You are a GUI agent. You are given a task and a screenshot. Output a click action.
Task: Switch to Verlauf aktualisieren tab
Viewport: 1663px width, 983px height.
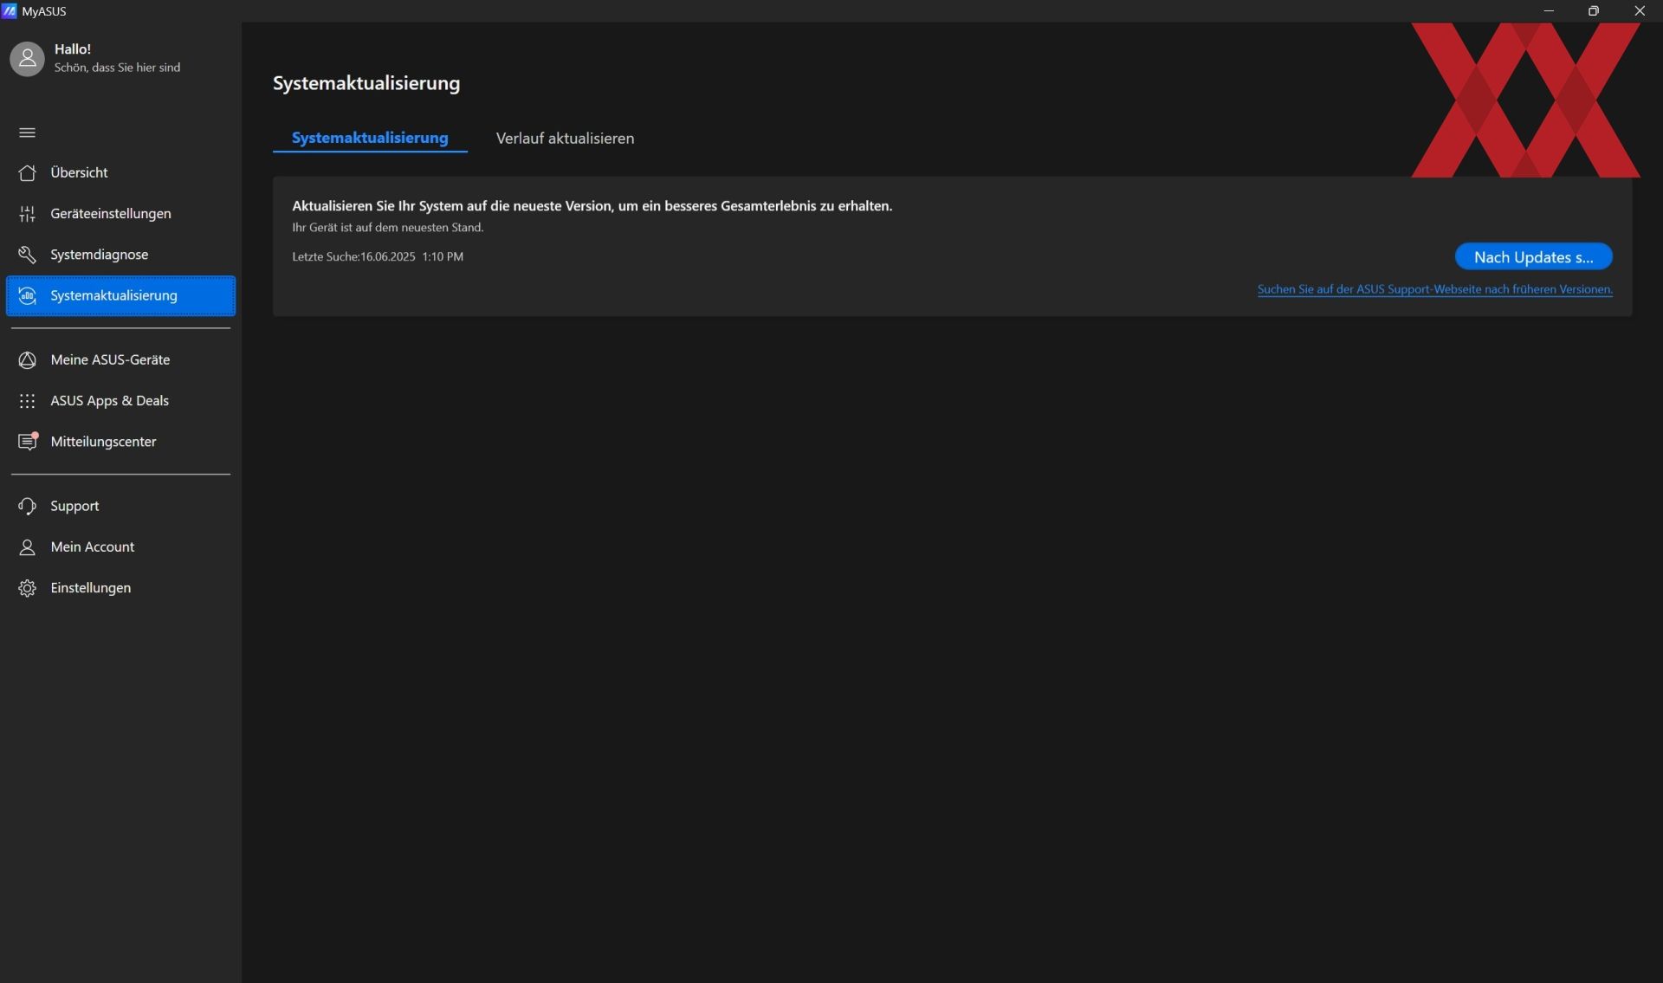pos(565,139)
